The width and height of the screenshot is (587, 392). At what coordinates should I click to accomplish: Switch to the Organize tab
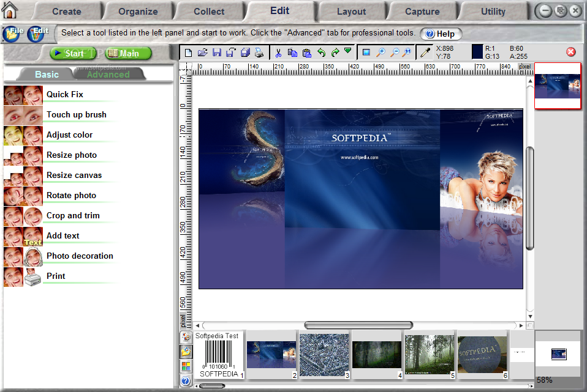(138, 12)
